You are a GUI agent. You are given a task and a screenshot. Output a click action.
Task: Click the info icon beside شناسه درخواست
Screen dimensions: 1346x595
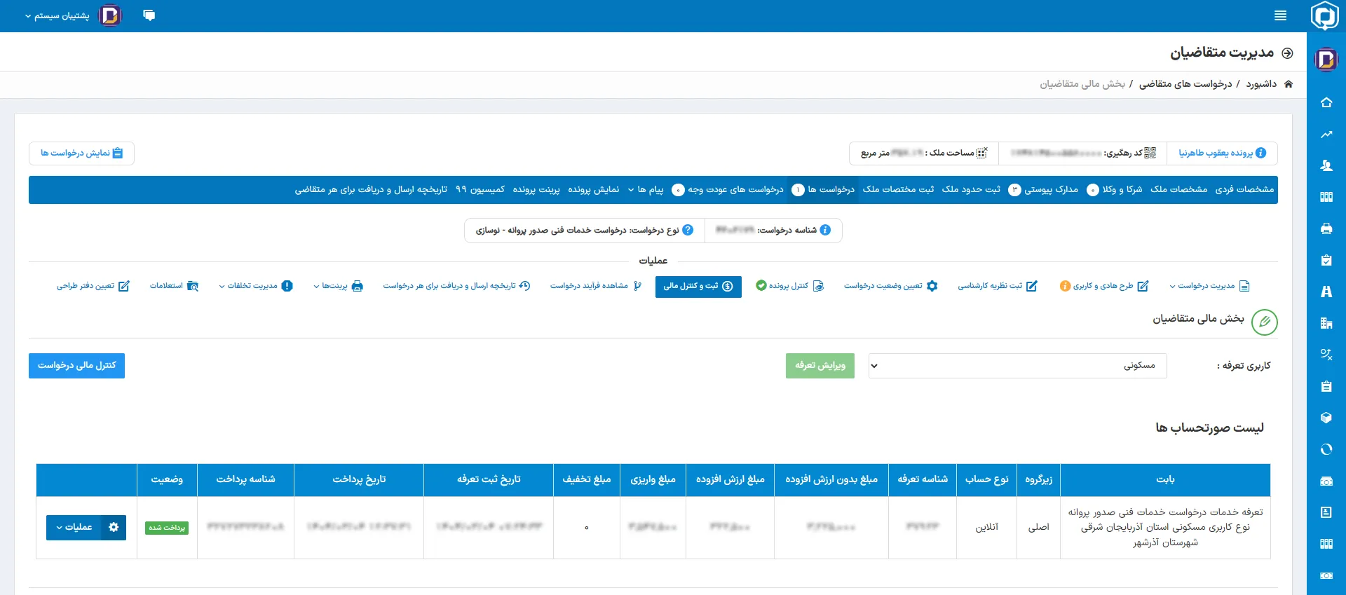825,230
